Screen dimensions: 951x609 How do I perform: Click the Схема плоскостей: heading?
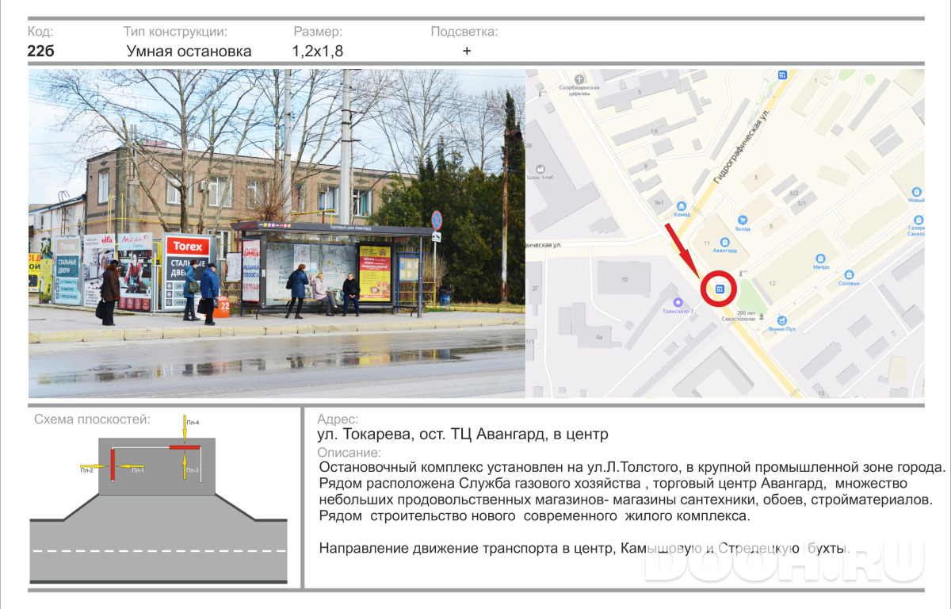tap(92, 419)
